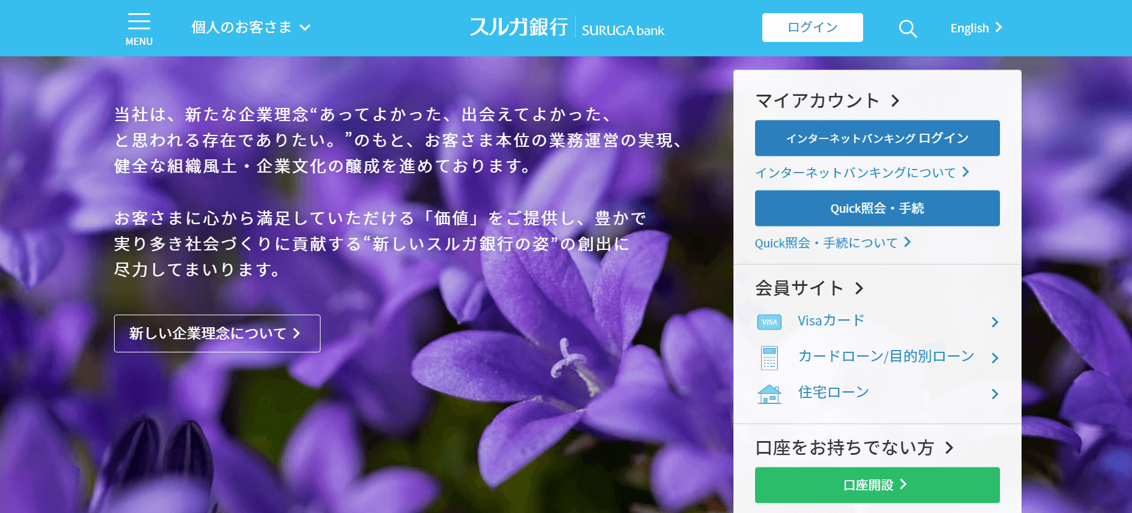
Task: Expand the カードローン/目的別ローン row chevron
Action: coord(995,358)
